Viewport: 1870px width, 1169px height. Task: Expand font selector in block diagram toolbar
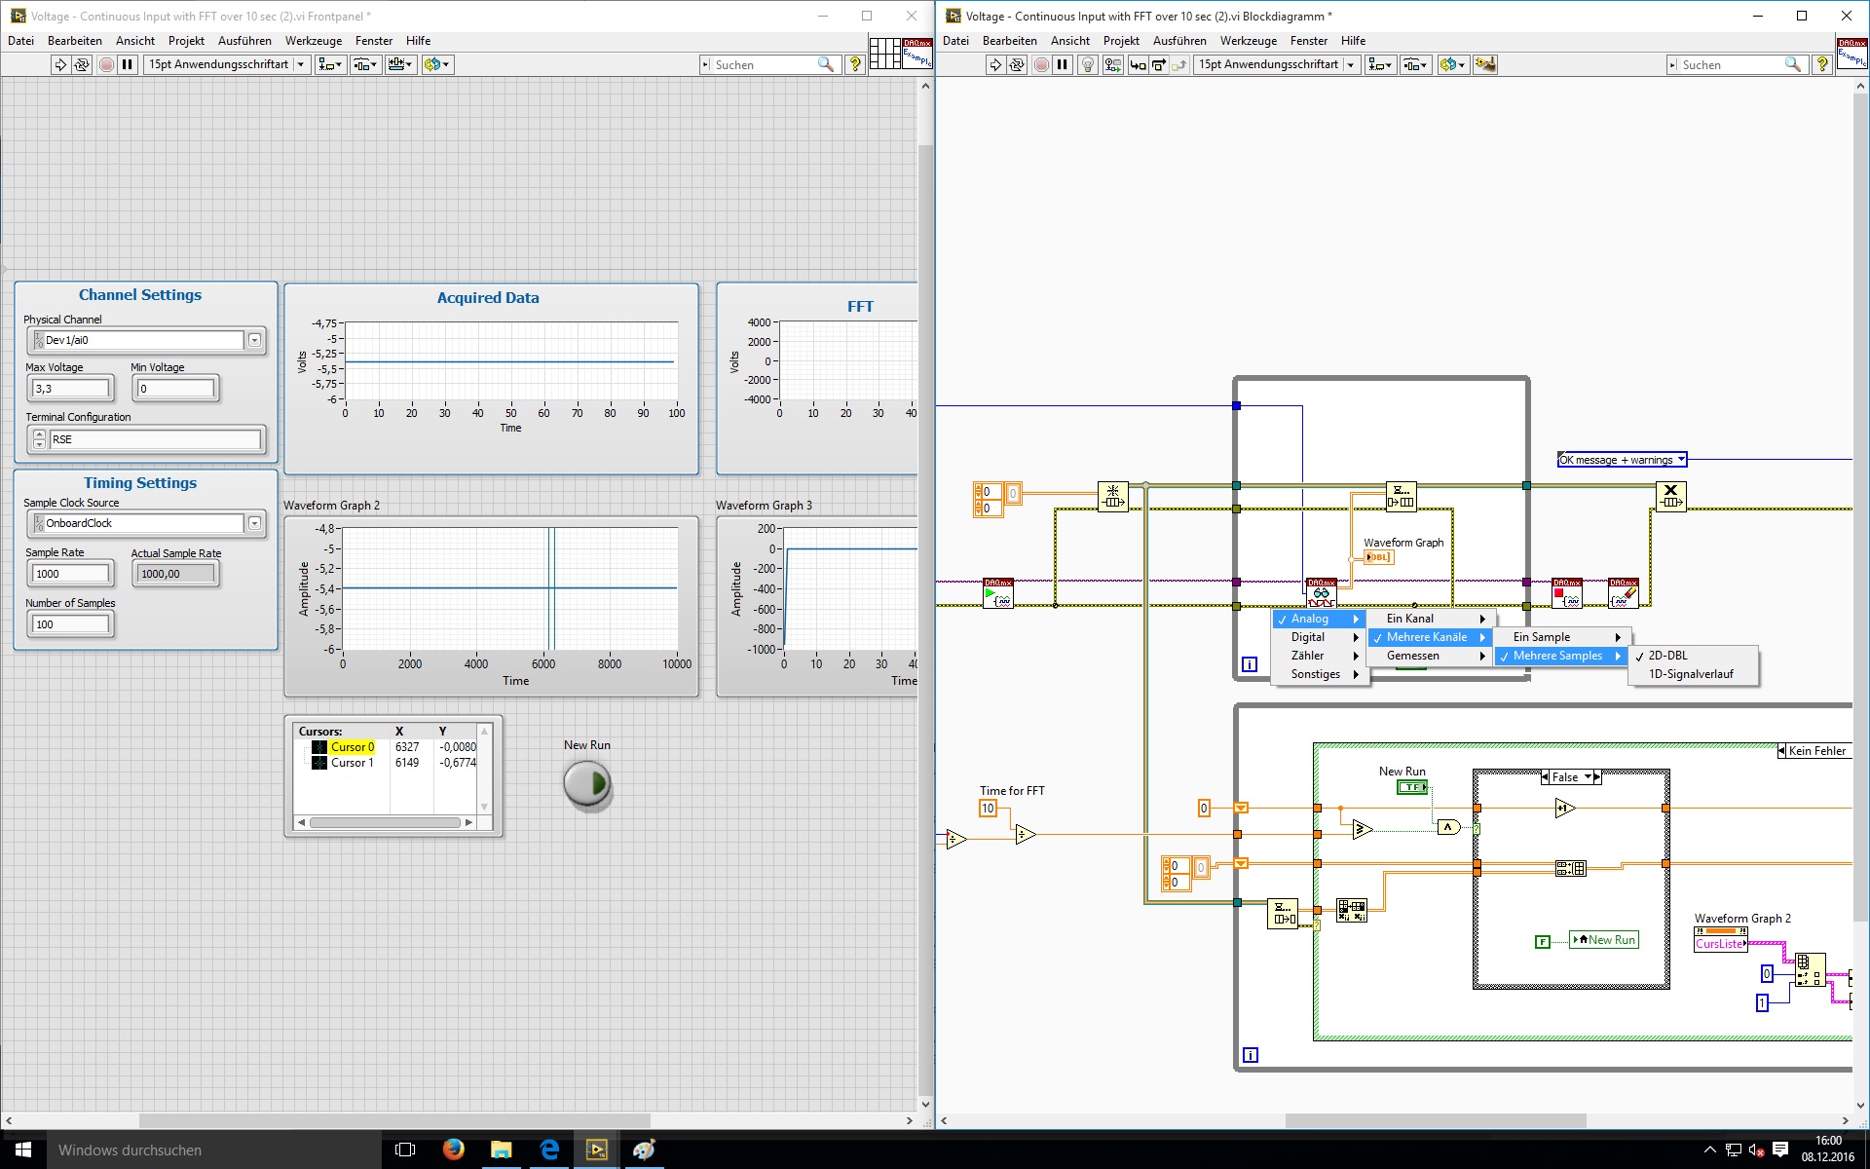click(1350, 64)
